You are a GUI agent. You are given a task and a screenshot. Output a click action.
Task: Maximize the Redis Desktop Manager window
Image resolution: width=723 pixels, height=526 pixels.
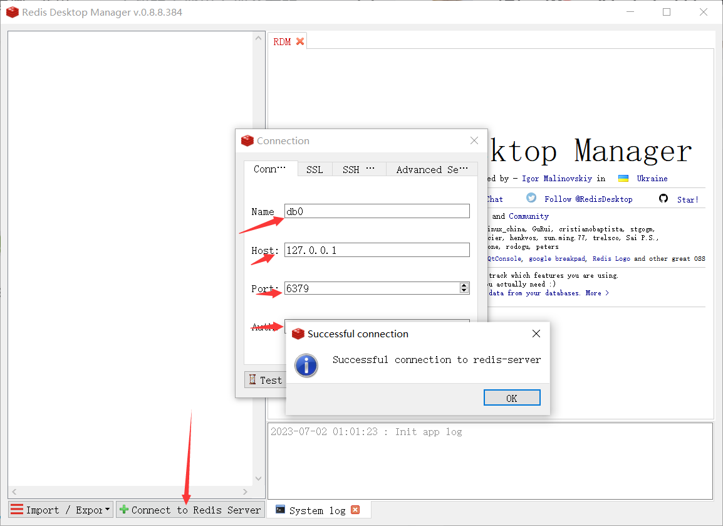[x=666, y=12]
